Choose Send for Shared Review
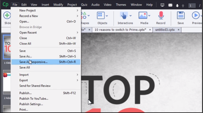 [46, 86]
